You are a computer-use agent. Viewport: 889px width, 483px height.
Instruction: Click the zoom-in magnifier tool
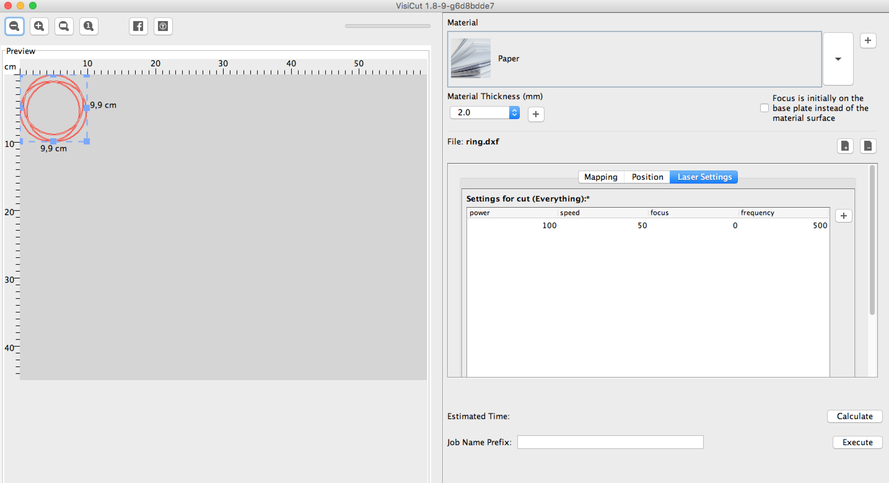(39, 26)
